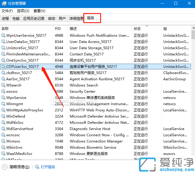Click the gear icon beside WdNisSvc

pyautogui.click(x=3, y=122)
